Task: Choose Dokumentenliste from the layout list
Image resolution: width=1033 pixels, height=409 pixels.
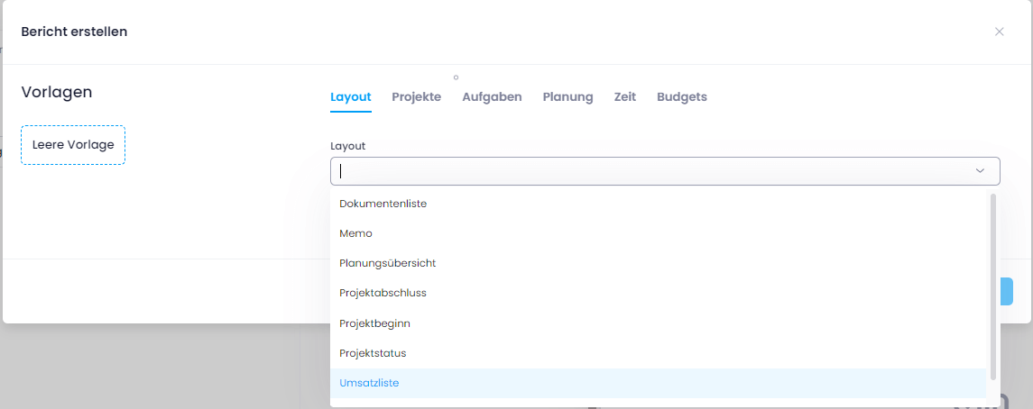Action: pyautogui.click(x=383, y=204)
